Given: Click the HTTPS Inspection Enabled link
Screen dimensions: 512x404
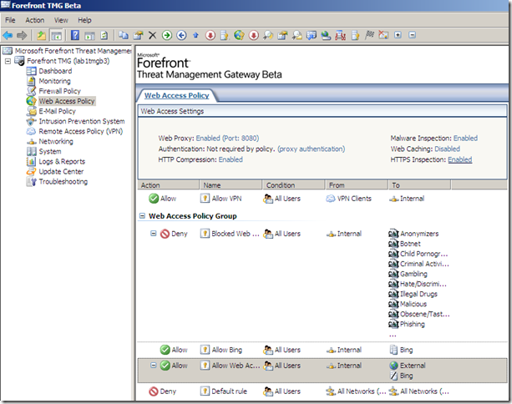Looking at the screenshot, I should [459, 159].
